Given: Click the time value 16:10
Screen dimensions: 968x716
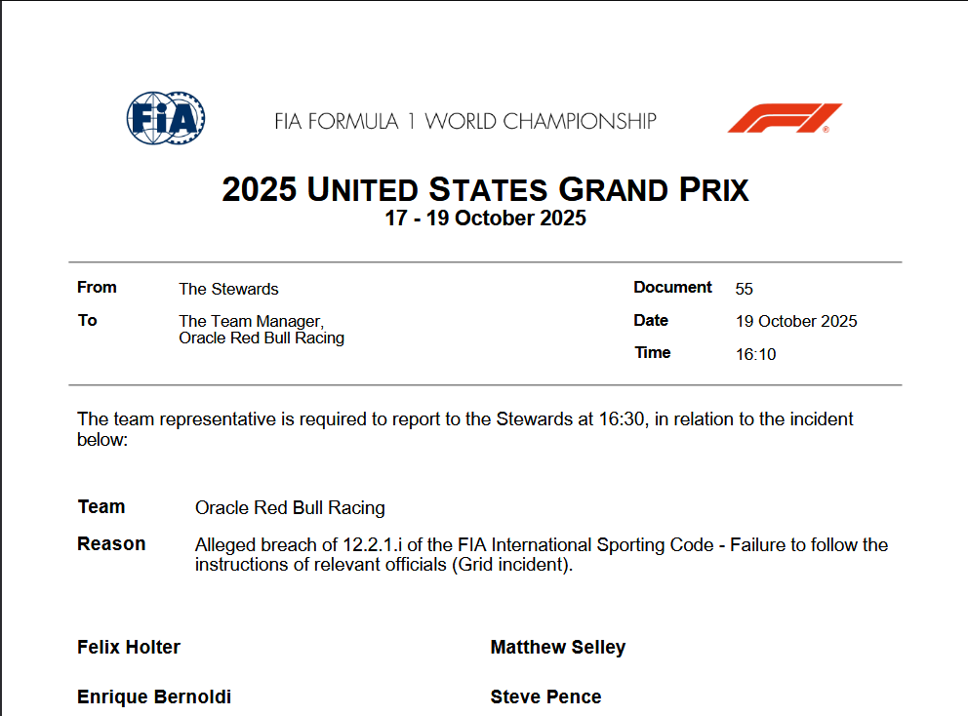Looking at the screenshot, I should point(755,354).
